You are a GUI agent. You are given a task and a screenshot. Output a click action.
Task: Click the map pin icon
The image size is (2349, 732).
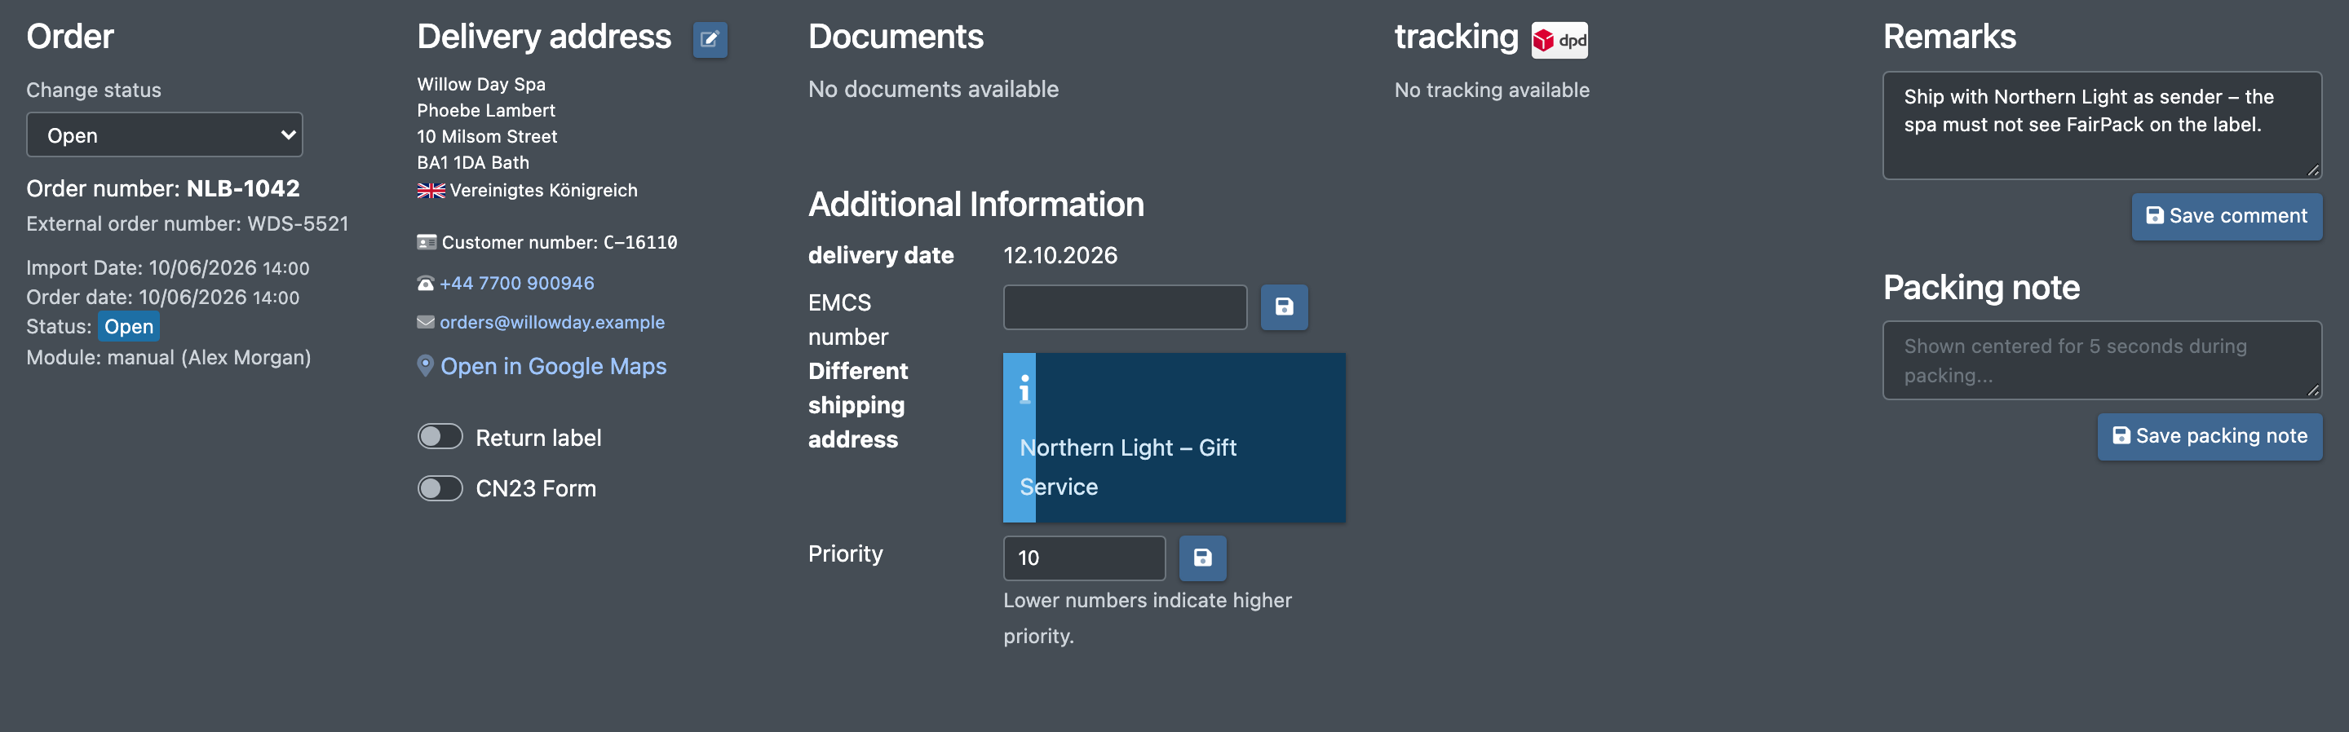click(425, 365)
